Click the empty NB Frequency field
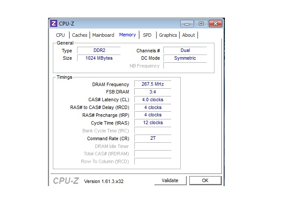Viewport: 289px width, 212px height. [x=185, y=66]
